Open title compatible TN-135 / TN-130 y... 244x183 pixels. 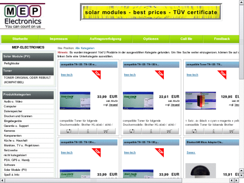click(x=141, y=142)
